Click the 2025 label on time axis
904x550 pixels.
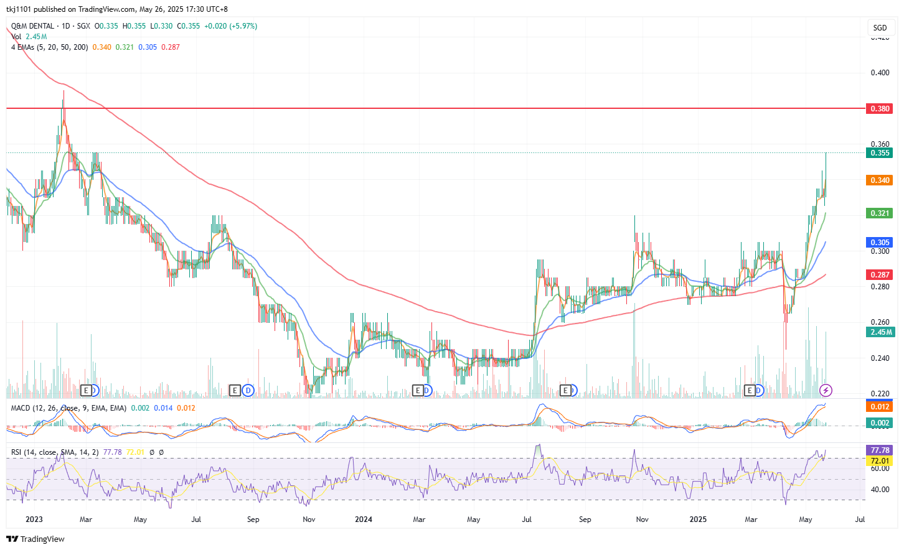698,519
